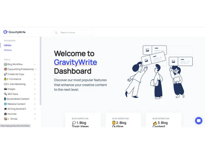Select Blog Workflow menu label
This screenshot has width=205, height=154.
tap(15, 64)
